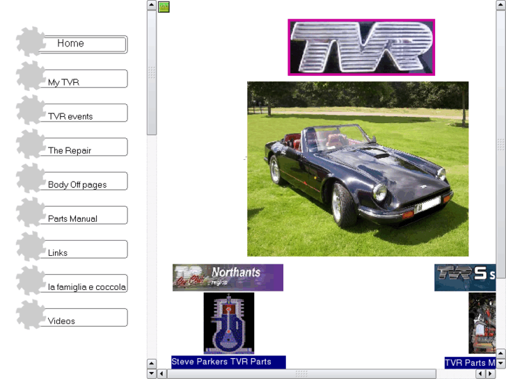Click left frame scrollbar up arrow
506x379 pixels.
152,5
